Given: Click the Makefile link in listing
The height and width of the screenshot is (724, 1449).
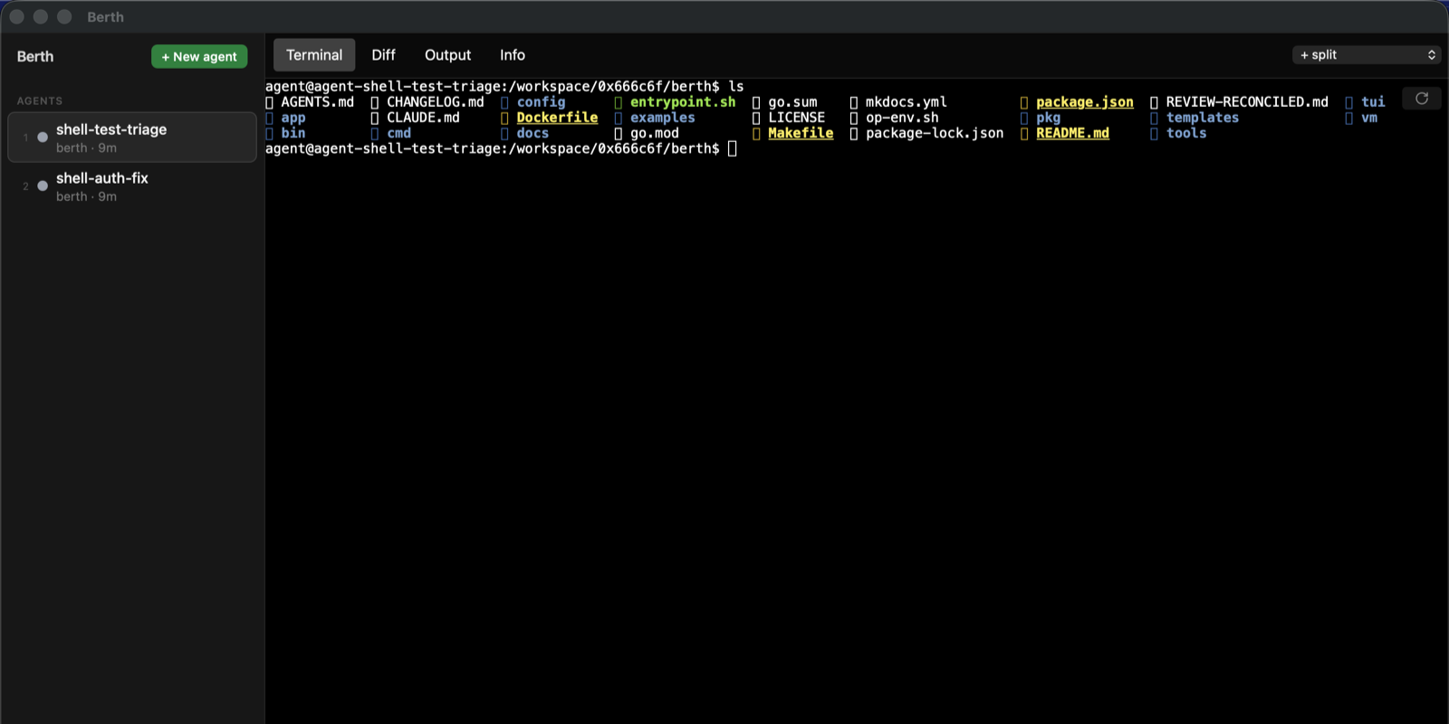Looking at the screenshot, I should [x=801, y=133].
